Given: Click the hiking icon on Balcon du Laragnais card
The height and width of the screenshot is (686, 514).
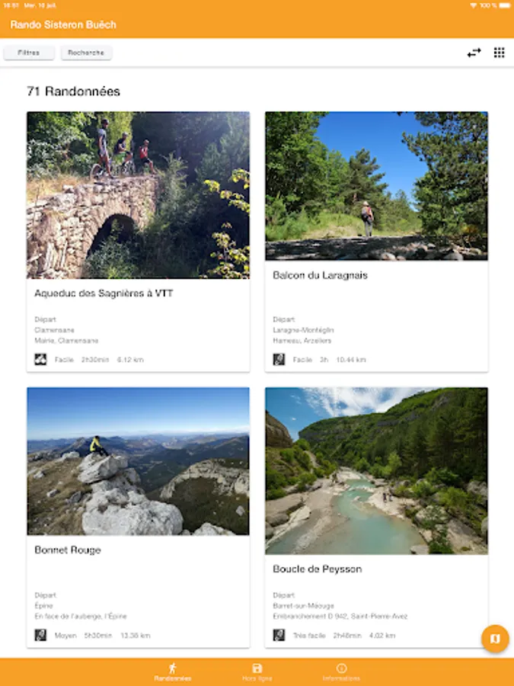Looking at the screenshot, I should [x=279, y=359].
